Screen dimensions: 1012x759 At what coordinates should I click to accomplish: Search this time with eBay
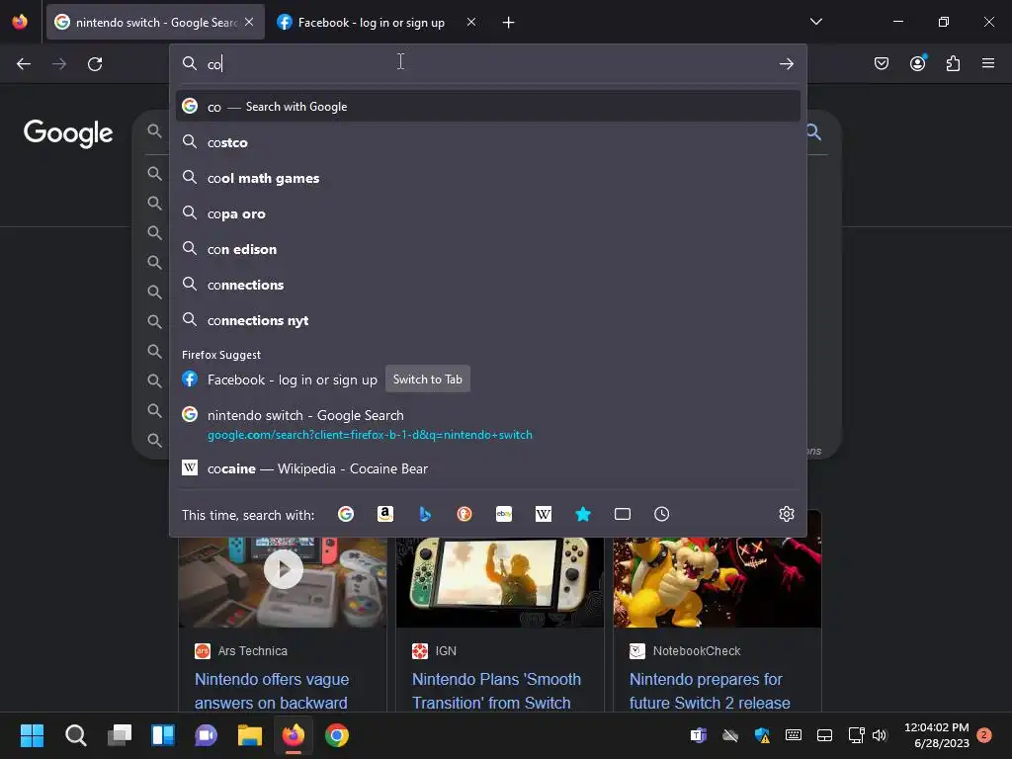tap(504, 514)
